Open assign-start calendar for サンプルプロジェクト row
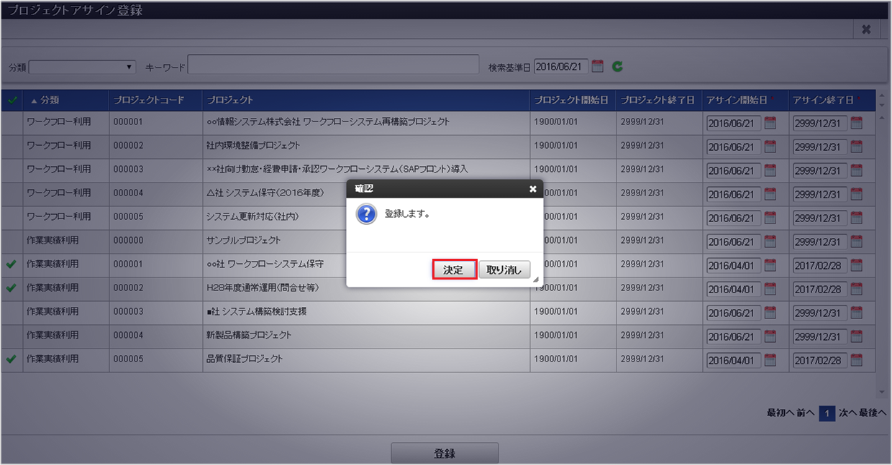892x465 pixels. (x=770, y=241)
